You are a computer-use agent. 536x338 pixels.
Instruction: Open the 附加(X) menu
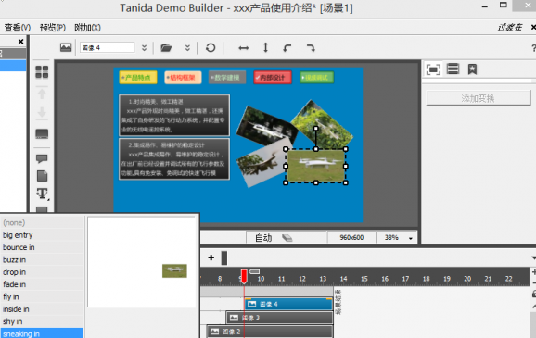[87, 27]
